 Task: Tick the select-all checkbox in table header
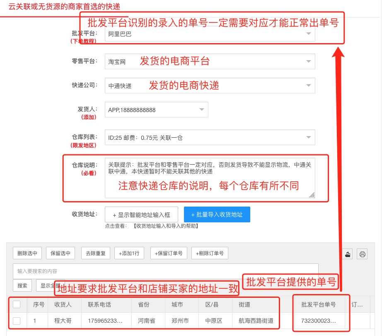click(x=17, y=304)
